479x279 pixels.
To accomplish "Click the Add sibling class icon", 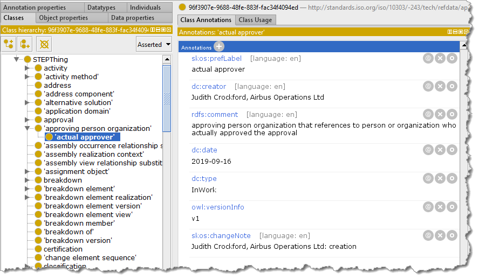I will [x=25, y=44].
